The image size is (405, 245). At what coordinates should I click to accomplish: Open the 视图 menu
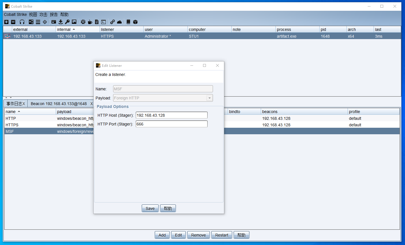33,14
